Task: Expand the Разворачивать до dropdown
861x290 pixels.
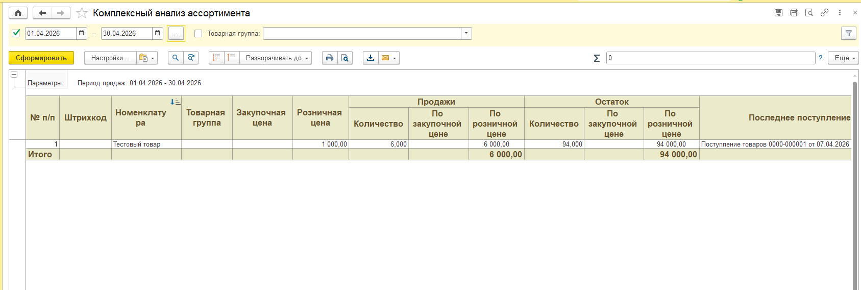Action: (x=278, y=58)
